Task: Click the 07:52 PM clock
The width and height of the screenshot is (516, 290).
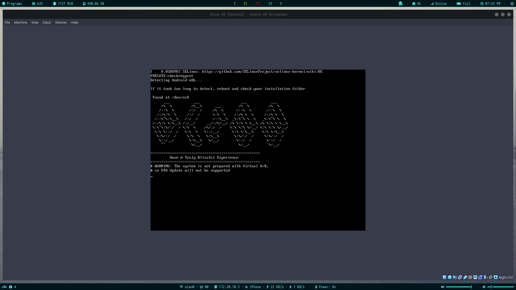Action: pyautogui.click(x=490, y=3)
